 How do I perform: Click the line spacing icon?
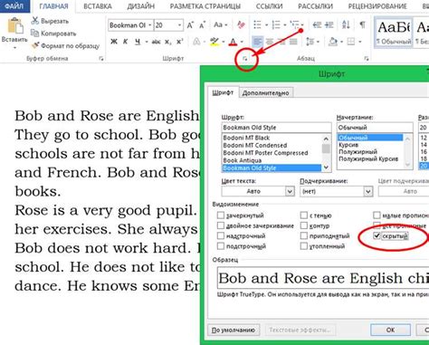(310, 42)
